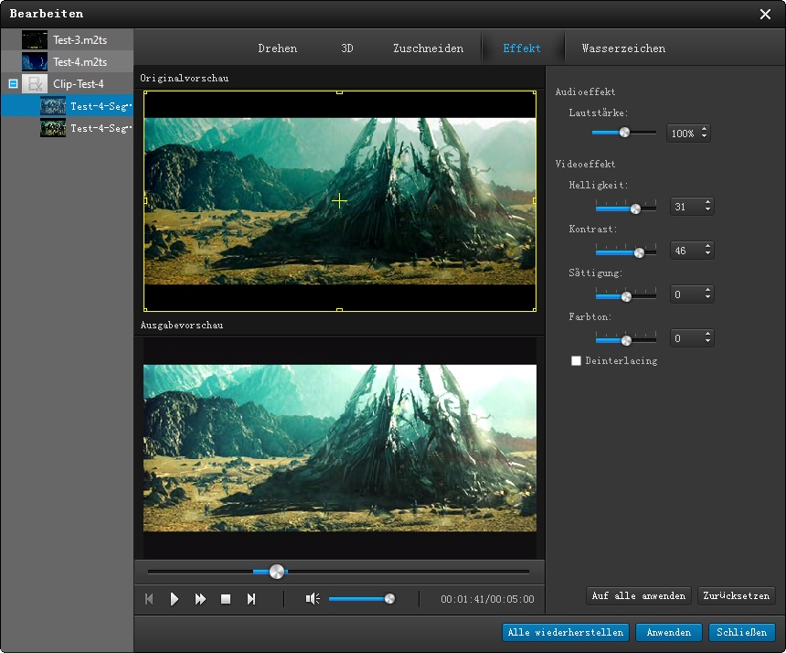
Task: Play the video preview
Action: pyautogui.click(x=174, y=599)
